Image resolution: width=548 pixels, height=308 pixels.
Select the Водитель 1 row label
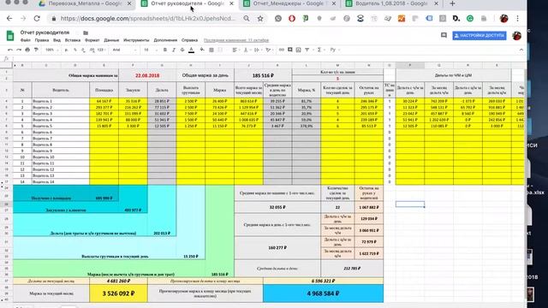(61, 101)
